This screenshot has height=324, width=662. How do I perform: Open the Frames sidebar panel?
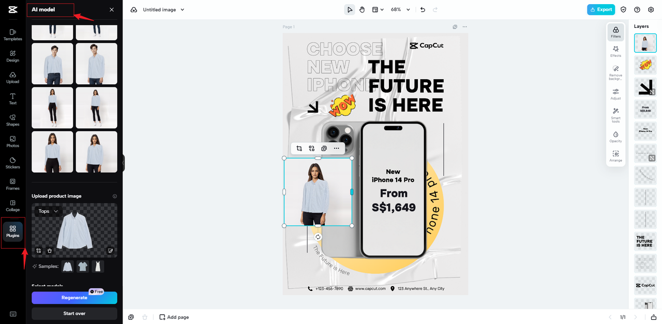click(12, 184)
